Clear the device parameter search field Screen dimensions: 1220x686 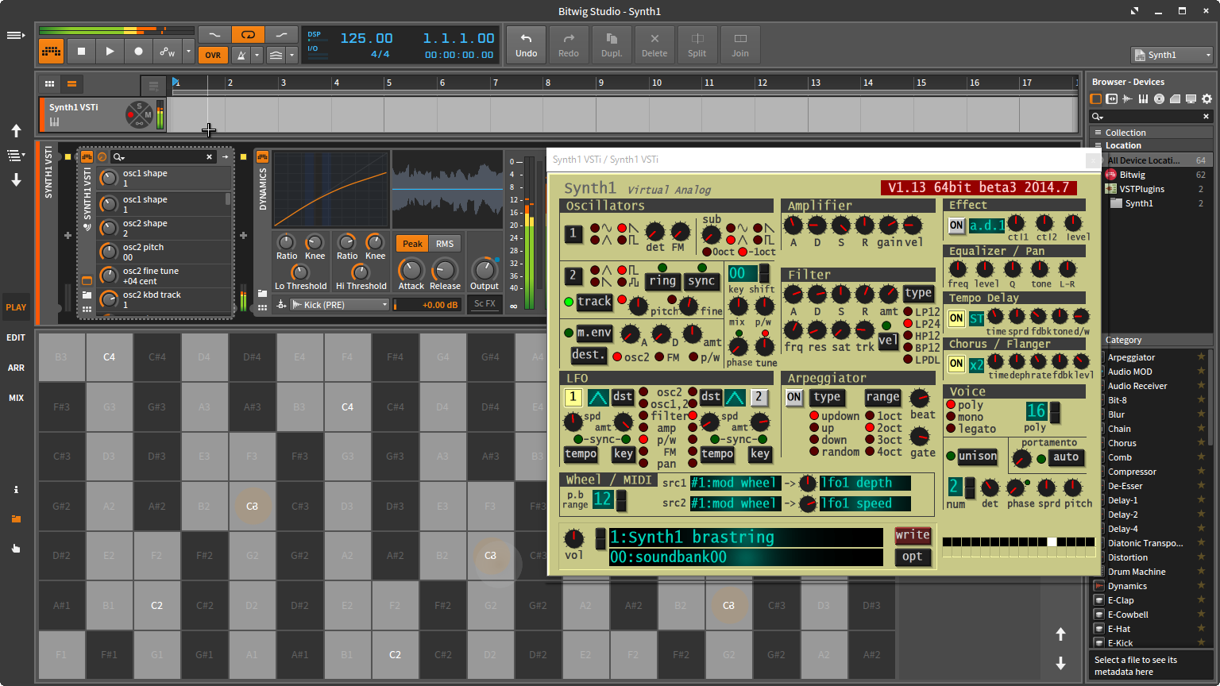[x=210, y=157]
